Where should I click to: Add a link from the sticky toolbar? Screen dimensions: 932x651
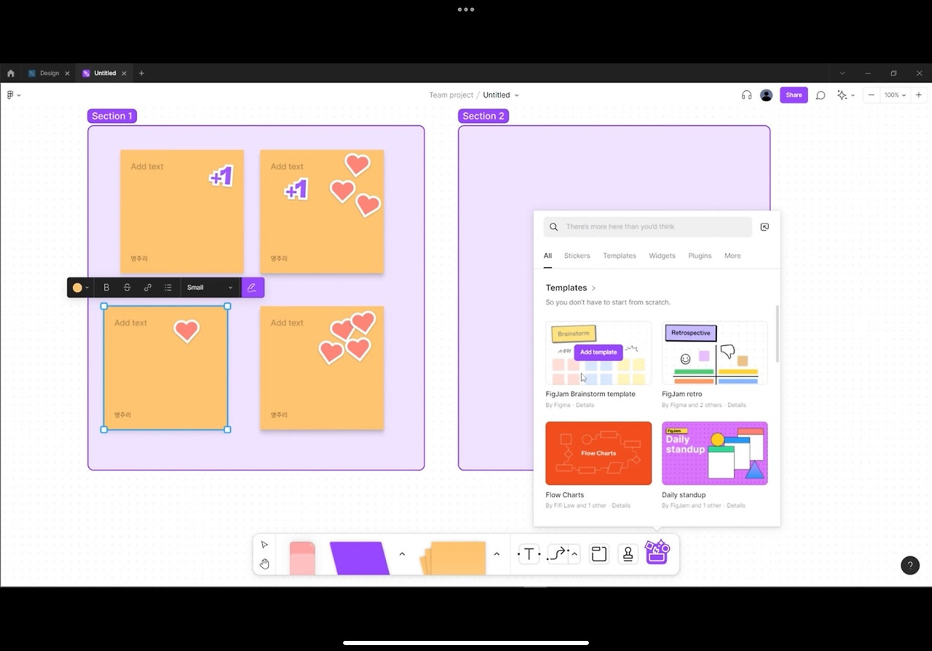pyautogui.click(x=148, y=288)
